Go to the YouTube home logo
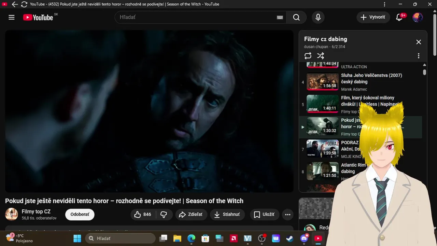This screenshot has width=437, height=246. click(x=38, y=17)
